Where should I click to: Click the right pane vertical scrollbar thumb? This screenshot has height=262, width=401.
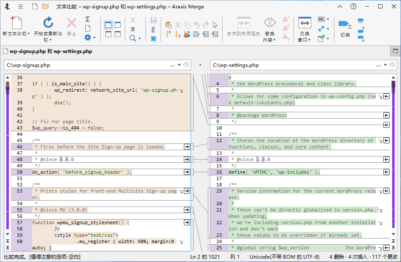coord(393,87)
